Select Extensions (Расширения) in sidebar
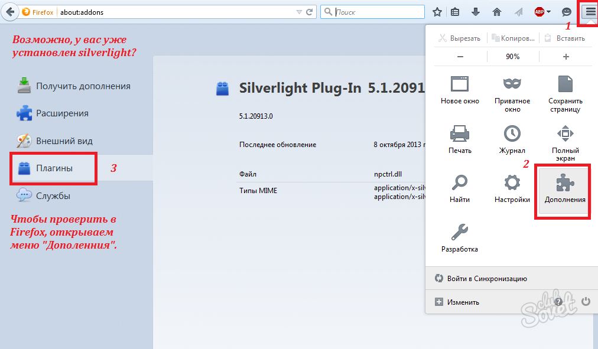 pos(61,113)
